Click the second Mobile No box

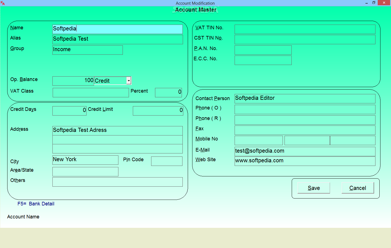307,140
